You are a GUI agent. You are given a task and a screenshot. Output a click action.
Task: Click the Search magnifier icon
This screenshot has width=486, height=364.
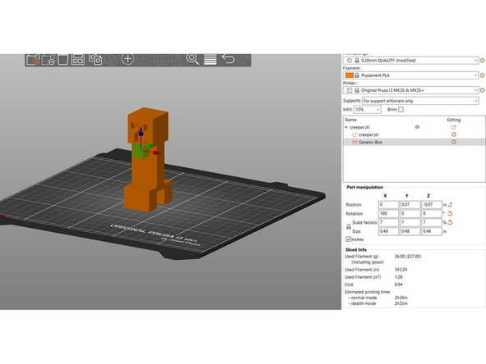point(192,59)
